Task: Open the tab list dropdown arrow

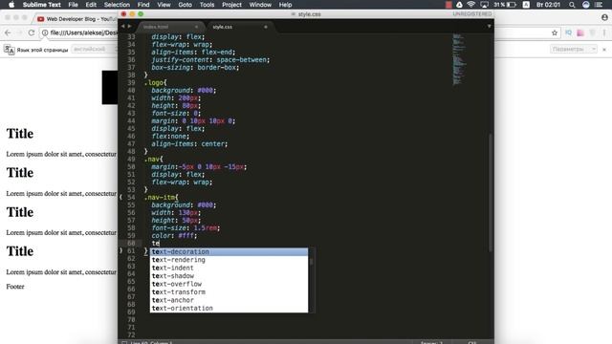Action: (x=489, y=27)
